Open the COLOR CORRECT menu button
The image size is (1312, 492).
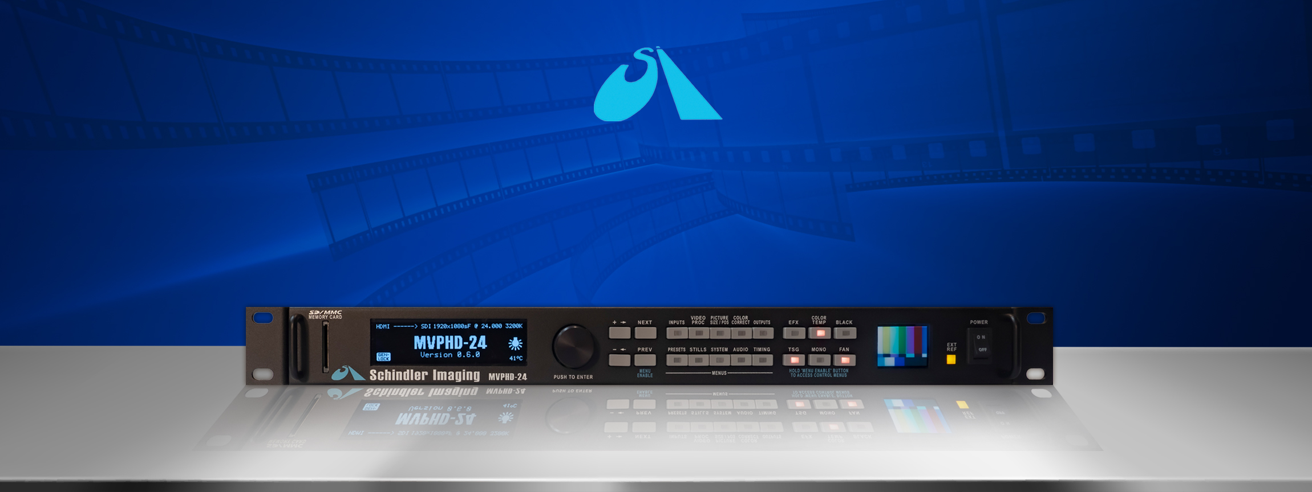coord(741,333)
